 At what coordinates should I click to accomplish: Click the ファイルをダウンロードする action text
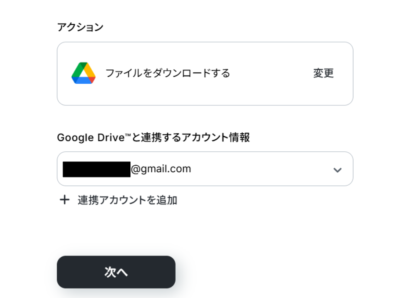pos(167,73)
